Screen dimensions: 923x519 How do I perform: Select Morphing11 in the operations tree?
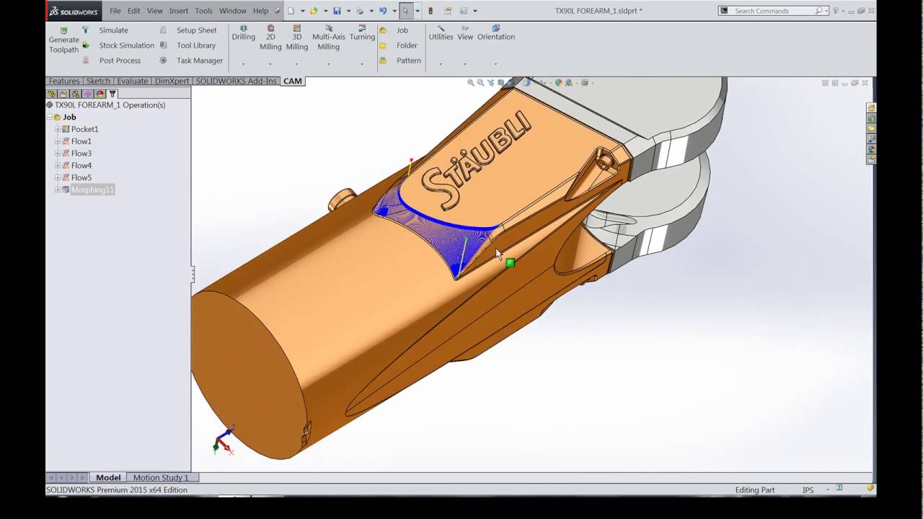pos(92,190)
